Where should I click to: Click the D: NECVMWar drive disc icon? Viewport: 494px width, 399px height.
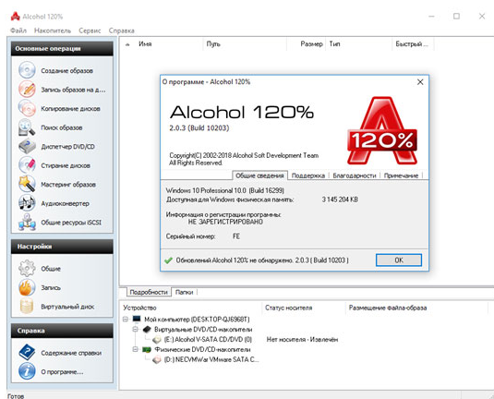(157, 359)
